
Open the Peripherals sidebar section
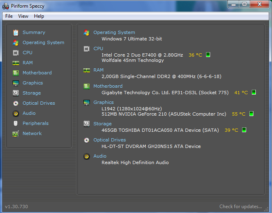[36, 123]
